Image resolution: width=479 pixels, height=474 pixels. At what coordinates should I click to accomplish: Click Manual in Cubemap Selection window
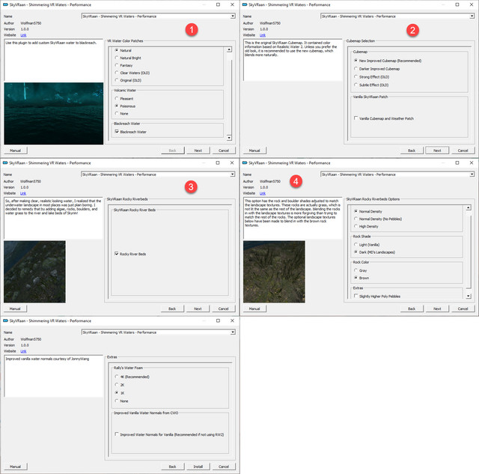click(x=254, y=151)
